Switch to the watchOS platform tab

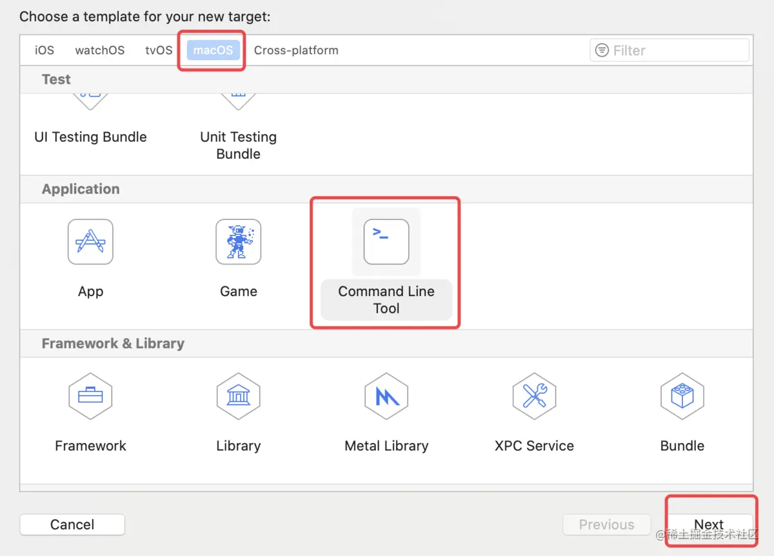pos(100,50)
